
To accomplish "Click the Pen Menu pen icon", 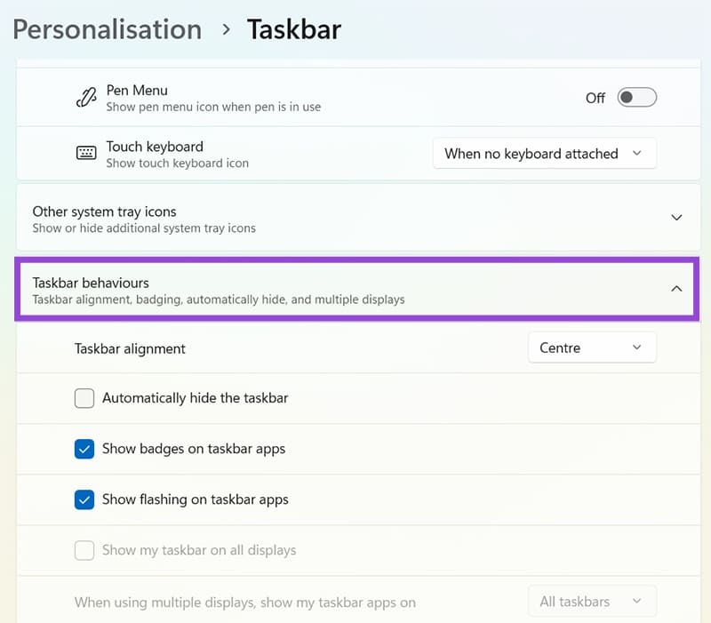I will (86, 97).
